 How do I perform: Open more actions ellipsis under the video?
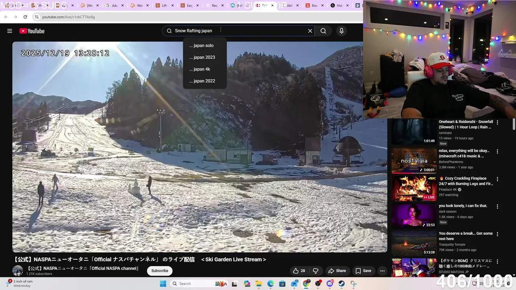click(x=382, y=271)
